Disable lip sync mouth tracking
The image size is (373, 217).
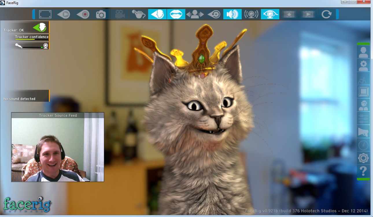coord(176,14)
